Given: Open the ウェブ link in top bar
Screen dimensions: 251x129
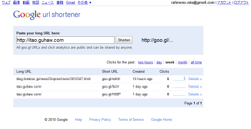Looking at the screenshot, I should tap(6, 3).
